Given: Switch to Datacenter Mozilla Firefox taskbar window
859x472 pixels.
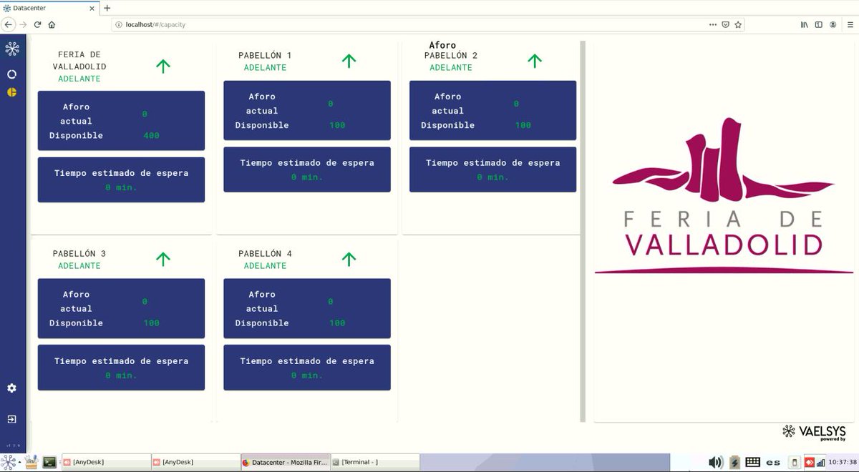Looking at the screenshot, I should 286,463.
